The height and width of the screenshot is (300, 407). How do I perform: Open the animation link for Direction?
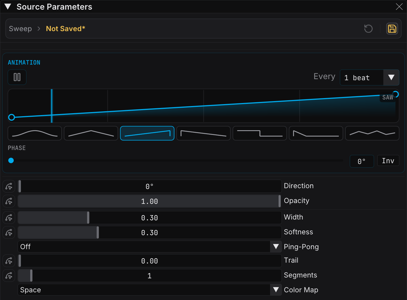9,186
